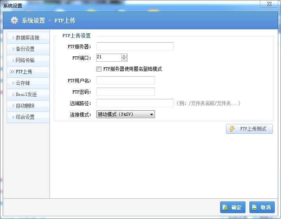Click the FTP上传设置 group title
The height and width of the screenshot is (219, 281).
76,36
